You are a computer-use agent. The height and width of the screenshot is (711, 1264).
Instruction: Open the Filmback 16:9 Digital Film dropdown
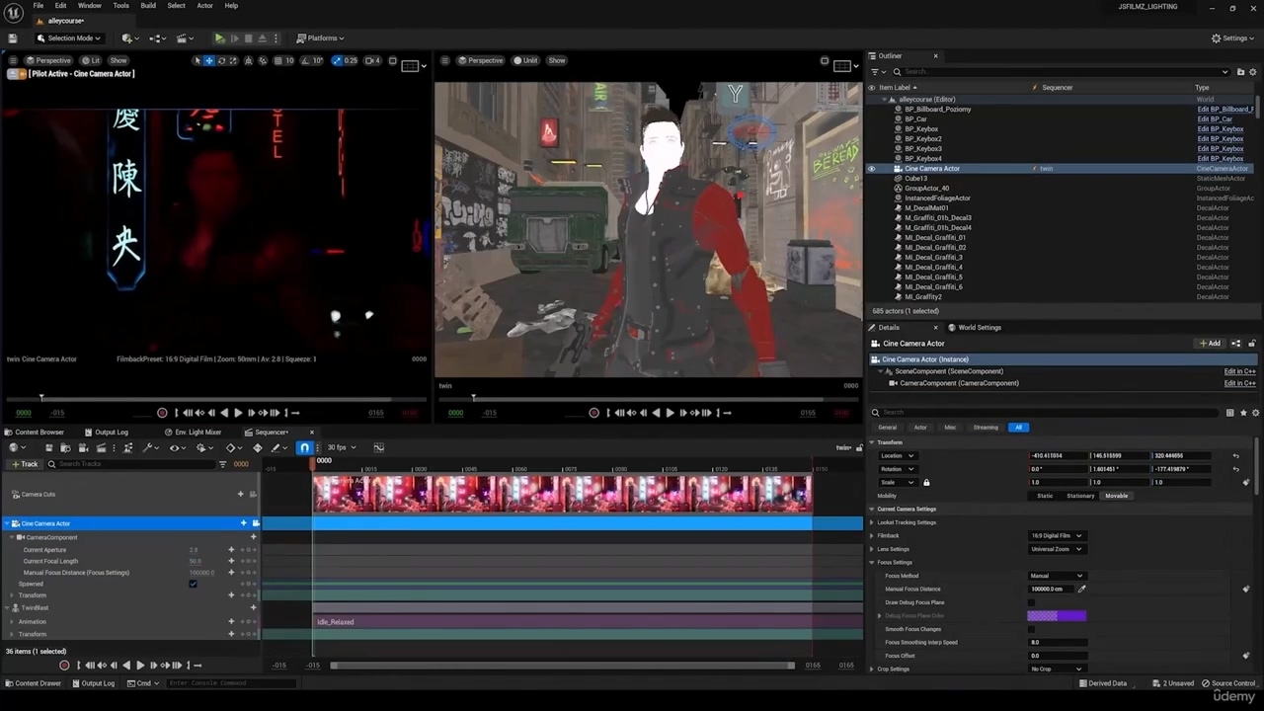1057,535
